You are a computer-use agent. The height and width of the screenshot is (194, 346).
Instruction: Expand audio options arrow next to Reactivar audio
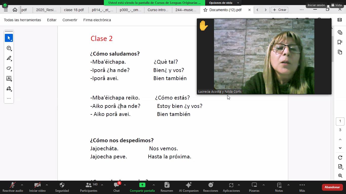click(22, 185)
